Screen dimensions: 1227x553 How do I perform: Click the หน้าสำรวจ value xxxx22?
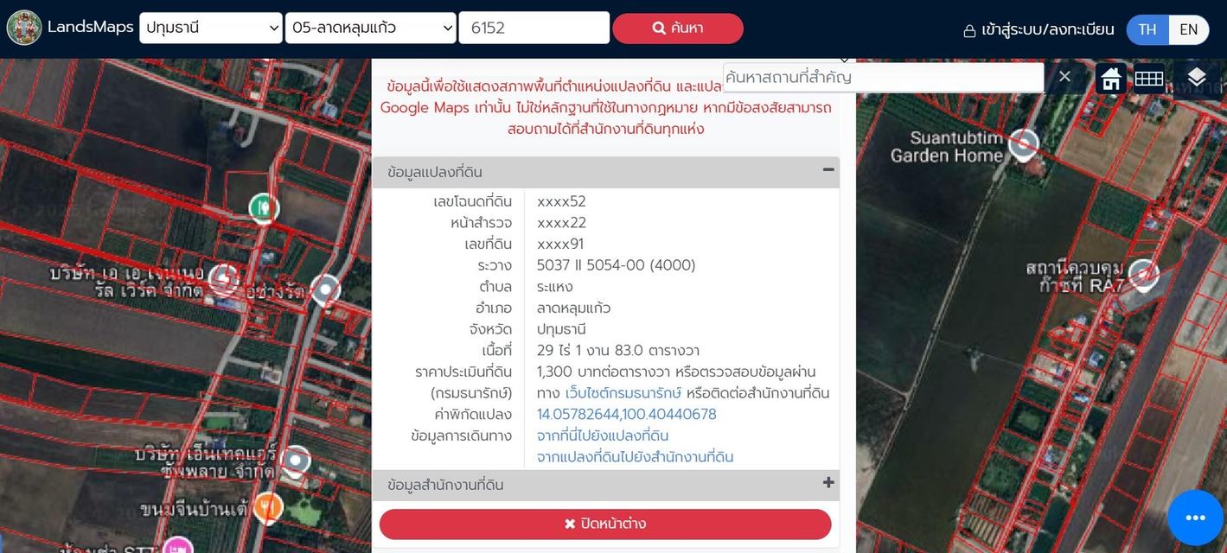click(561, 223)
